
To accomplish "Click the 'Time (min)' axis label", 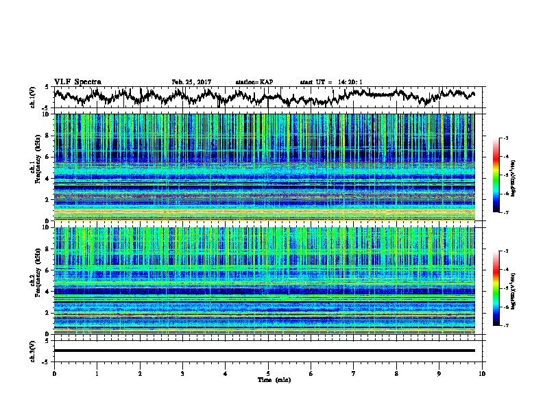I will pyautogui.click(x=274, y=380).
